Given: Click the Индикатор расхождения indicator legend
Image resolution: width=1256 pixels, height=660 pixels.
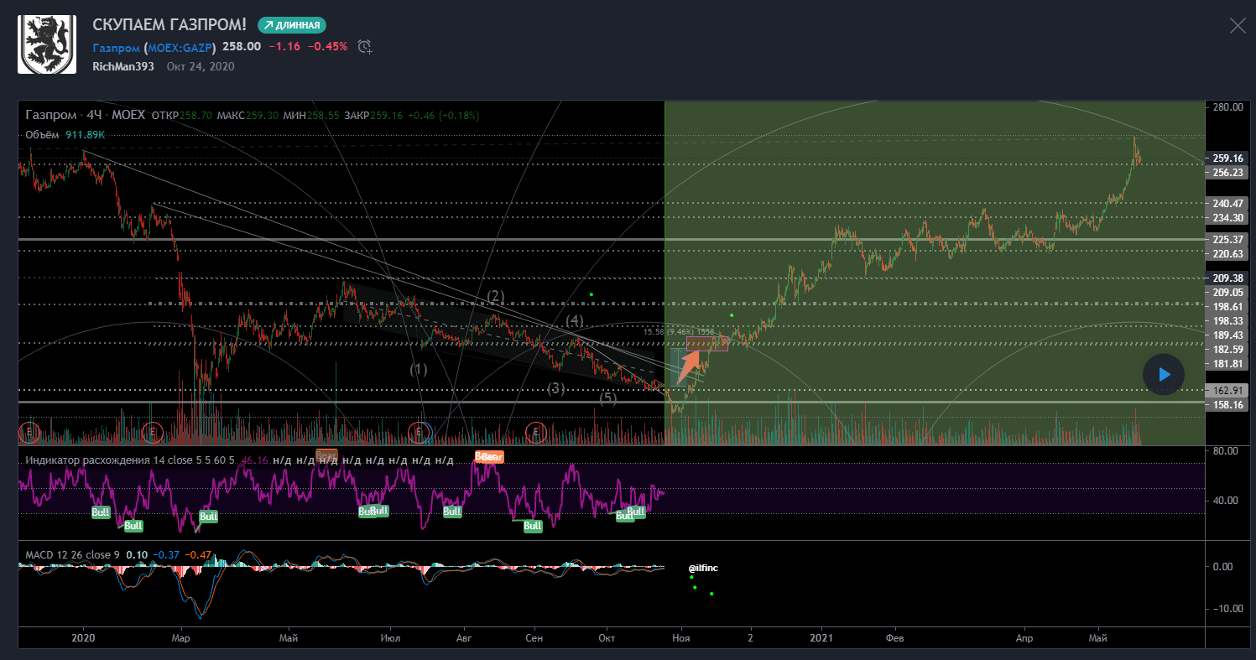Looking at the screenshot, I should (x=130, y=460).
